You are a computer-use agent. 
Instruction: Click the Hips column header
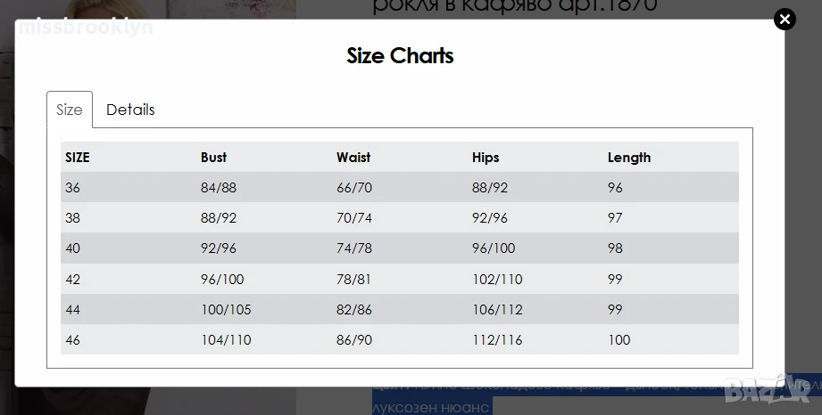click(x=486, y=157)
